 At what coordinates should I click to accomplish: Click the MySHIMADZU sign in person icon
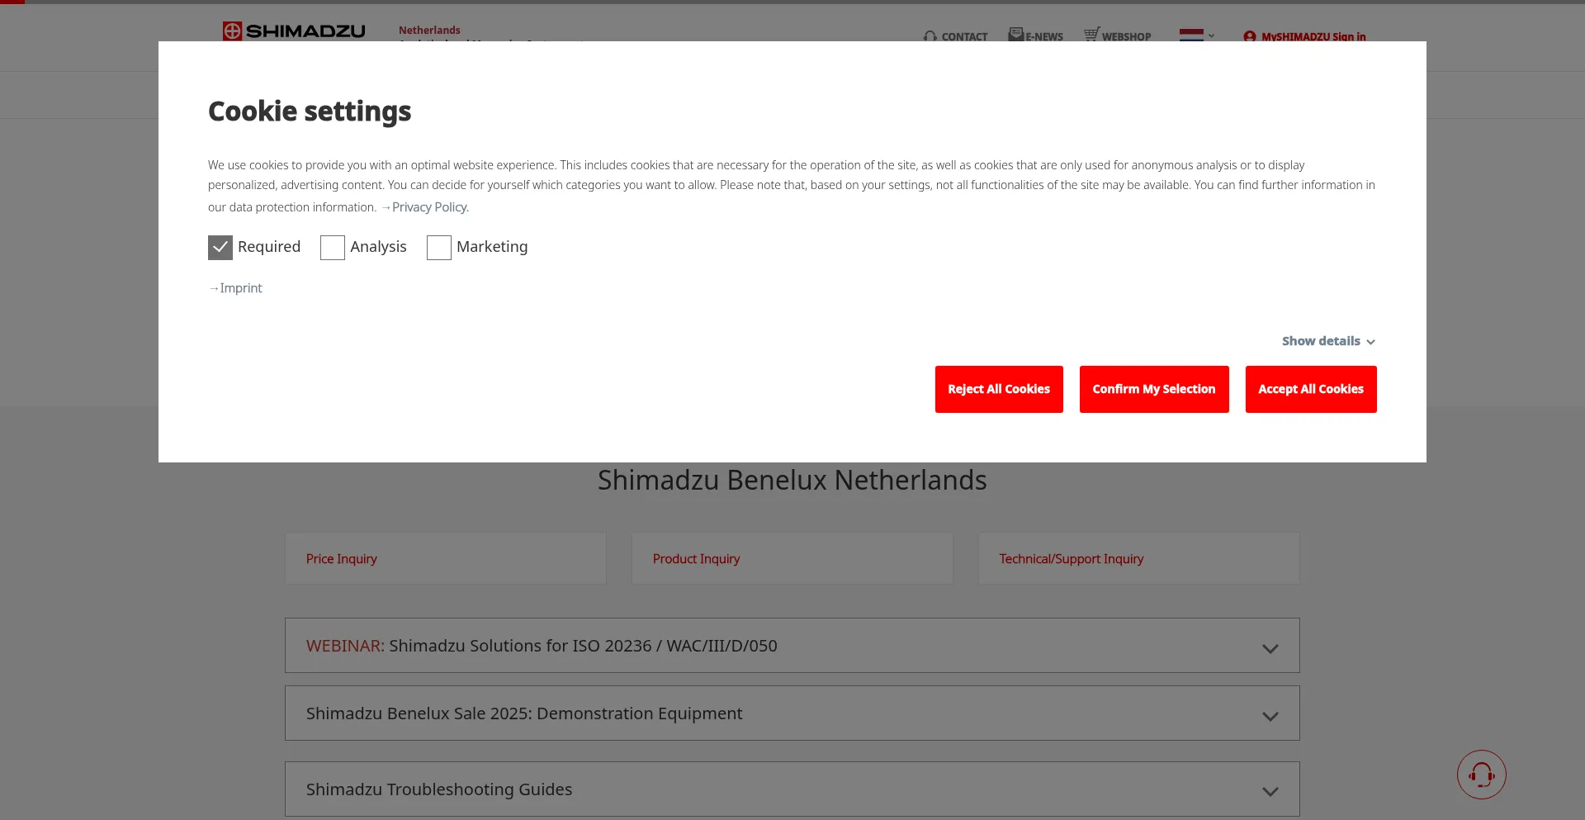point(1249,36)
